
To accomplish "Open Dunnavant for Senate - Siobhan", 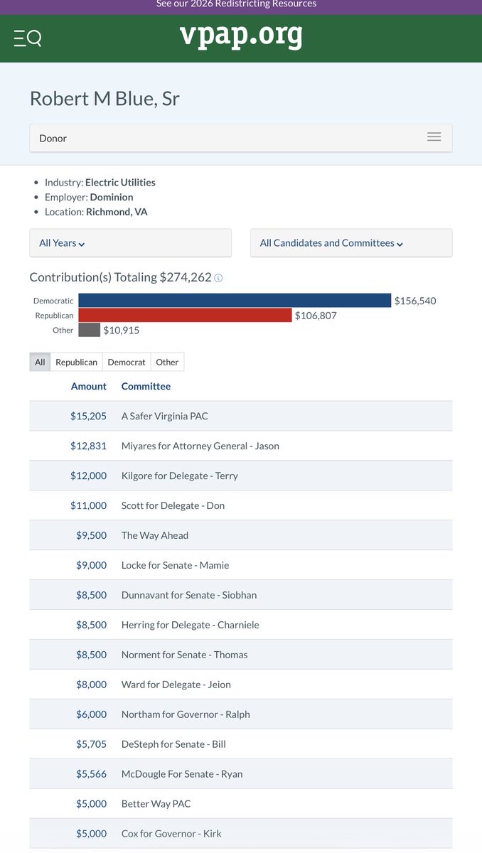I will tap(189, 595).
